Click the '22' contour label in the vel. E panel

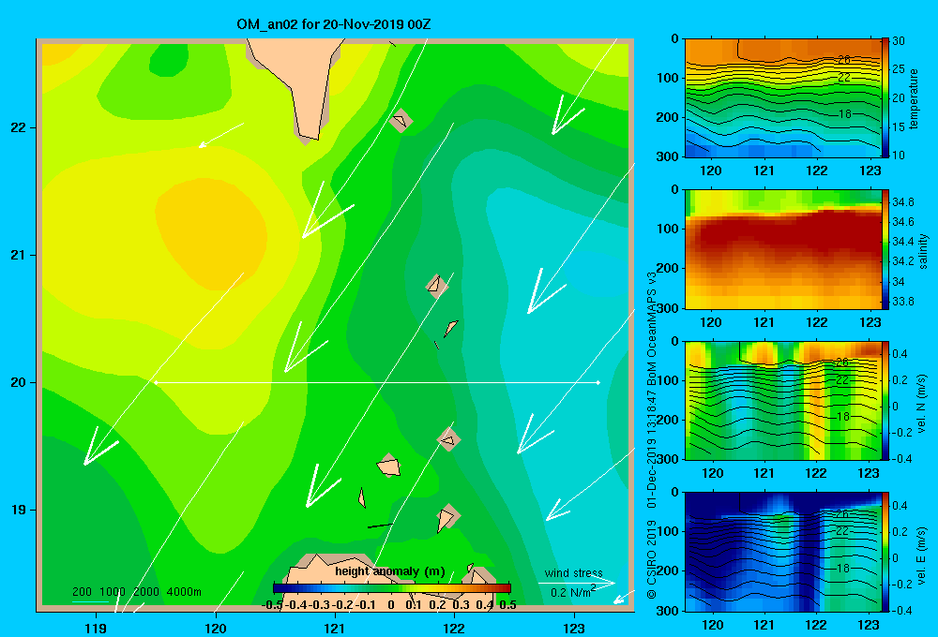(842, 530)
